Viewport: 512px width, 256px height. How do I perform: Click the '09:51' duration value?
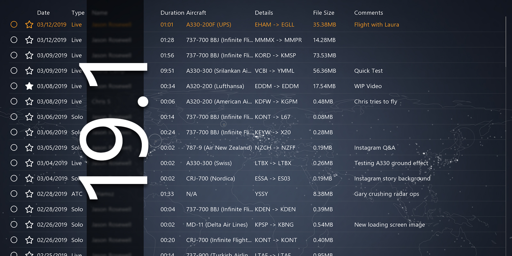point(167,71)
